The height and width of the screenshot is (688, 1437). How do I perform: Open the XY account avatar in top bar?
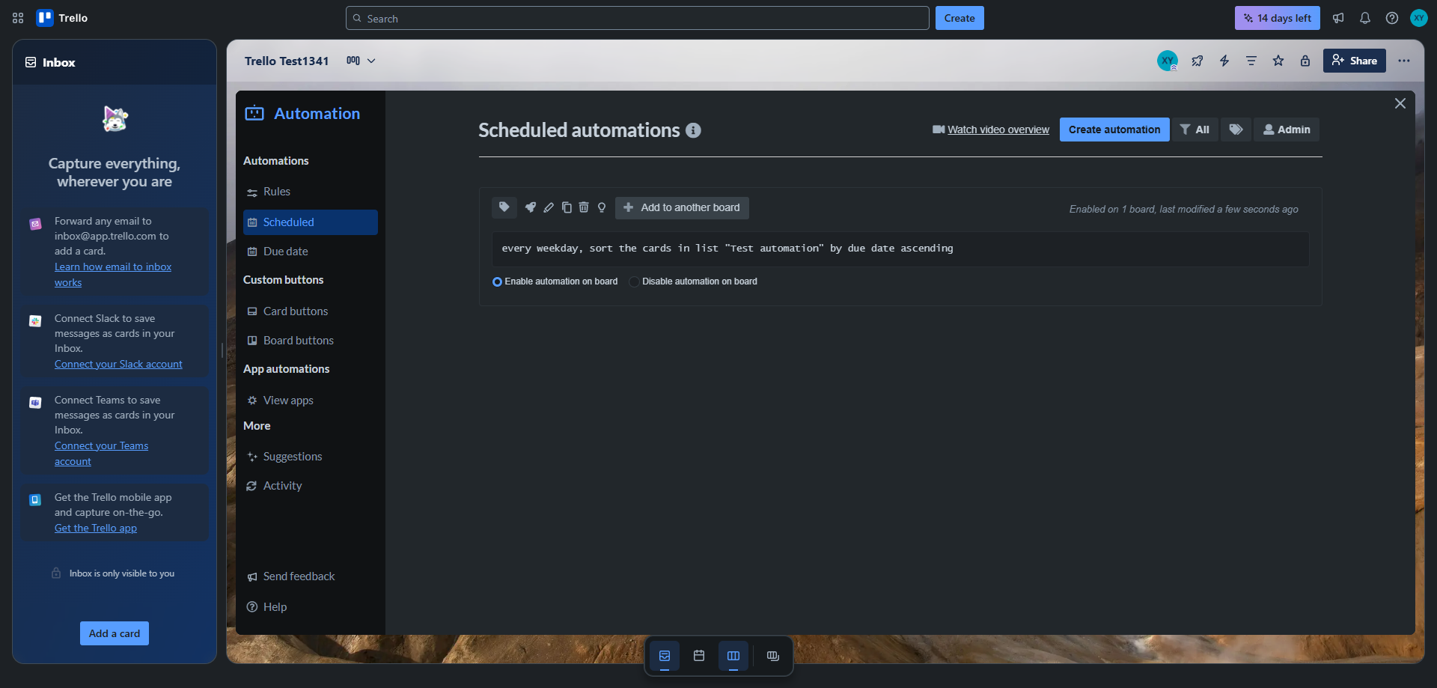pyautogui.click(x=1419, y=18)
